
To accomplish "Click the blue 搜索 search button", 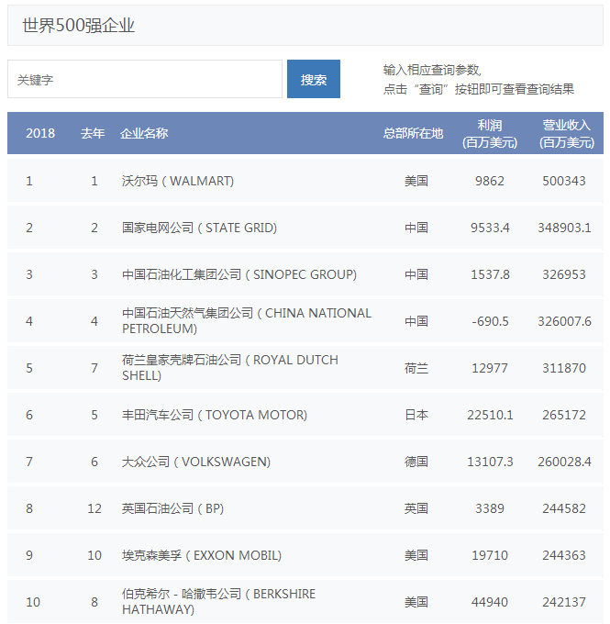I will click(x=314, y=79).
